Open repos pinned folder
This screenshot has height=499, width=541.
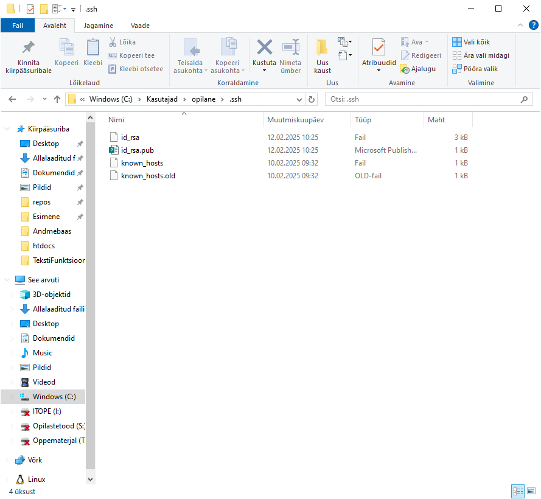(x=41, y=202)
